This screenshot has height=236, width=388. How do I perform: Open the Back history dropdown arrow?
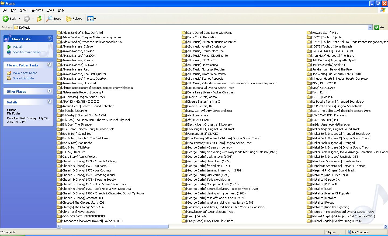[19, 19]
